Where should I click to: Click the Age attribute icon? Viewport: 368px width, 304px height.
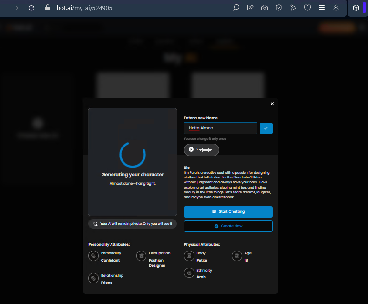point(236,256)
